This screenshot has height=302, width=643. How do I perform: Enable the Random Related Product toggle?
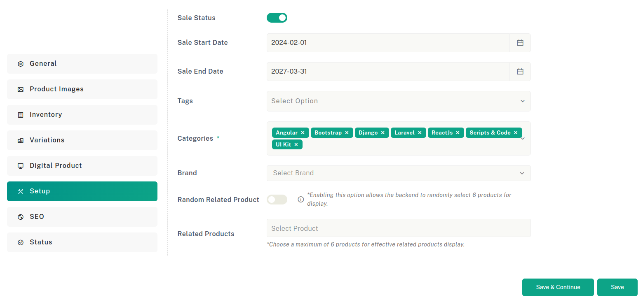click(x=277, y=200)
